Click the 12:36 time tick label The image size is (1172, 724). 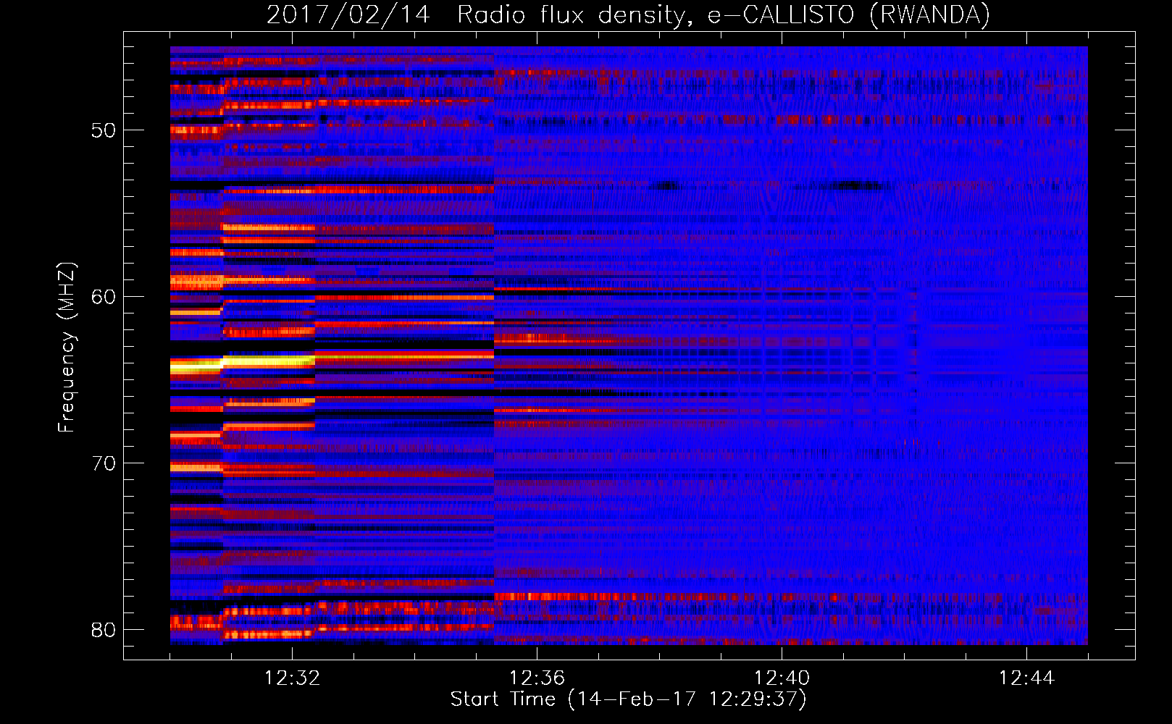(x=537, y=678)
